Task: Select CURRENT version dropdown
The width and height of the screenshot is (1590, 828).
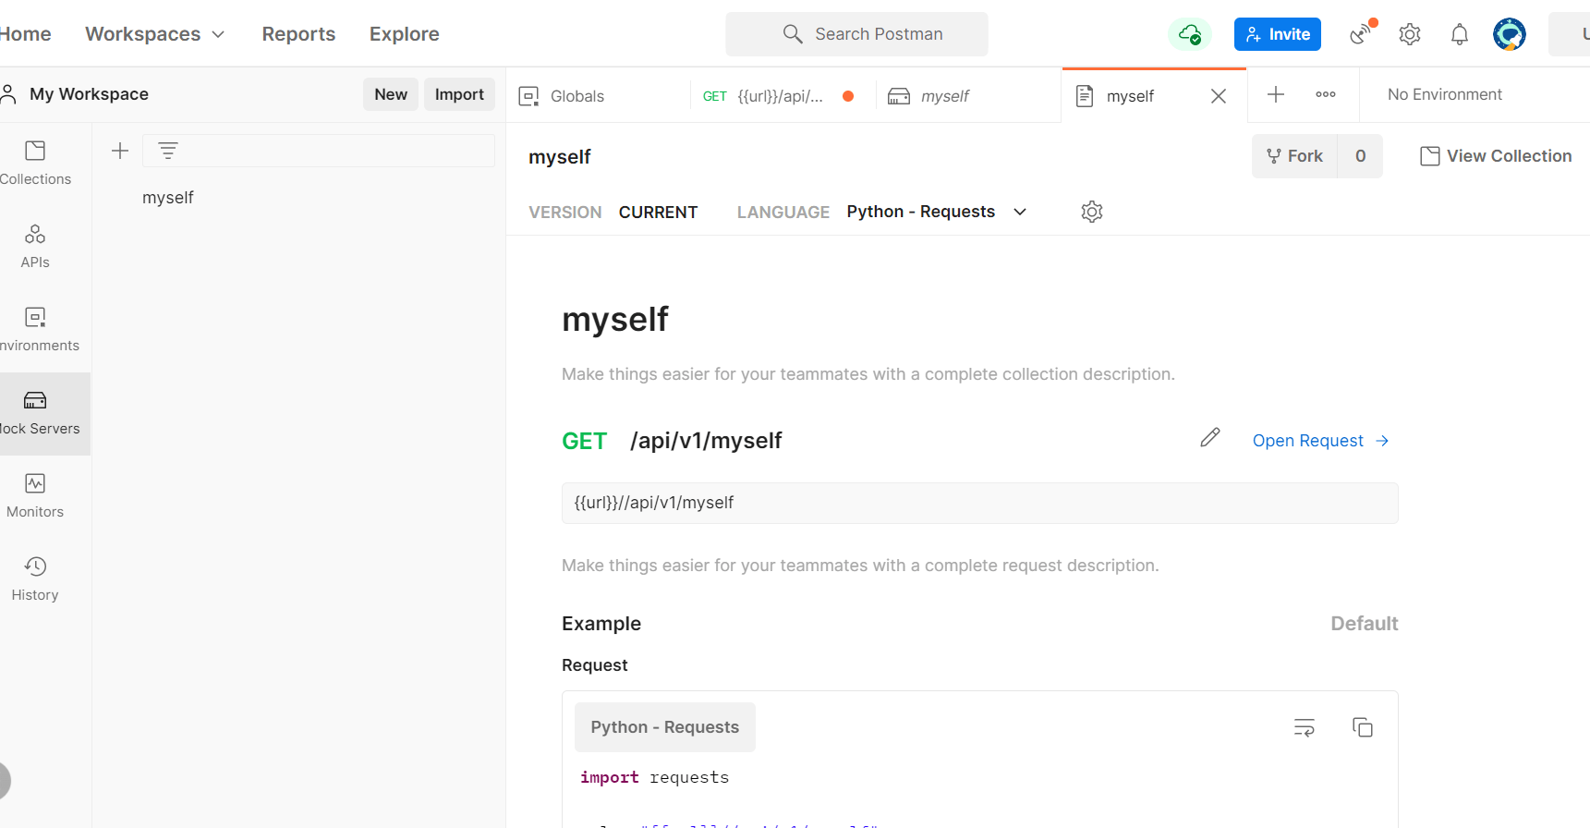Action: point(658,213)
